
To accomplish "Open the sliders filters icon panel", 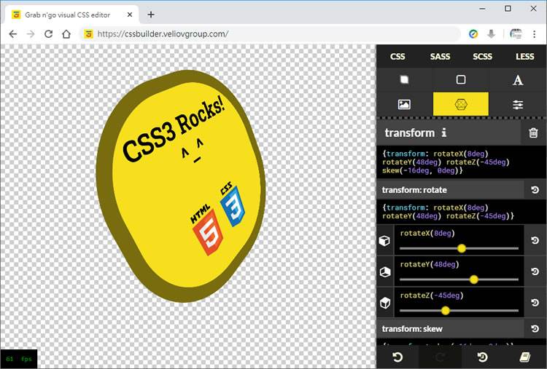I will point(518,104).
